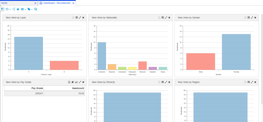The image size is (263, 122).
Task: Maximize the New Hires by Nationality panel
Action: 166,18
